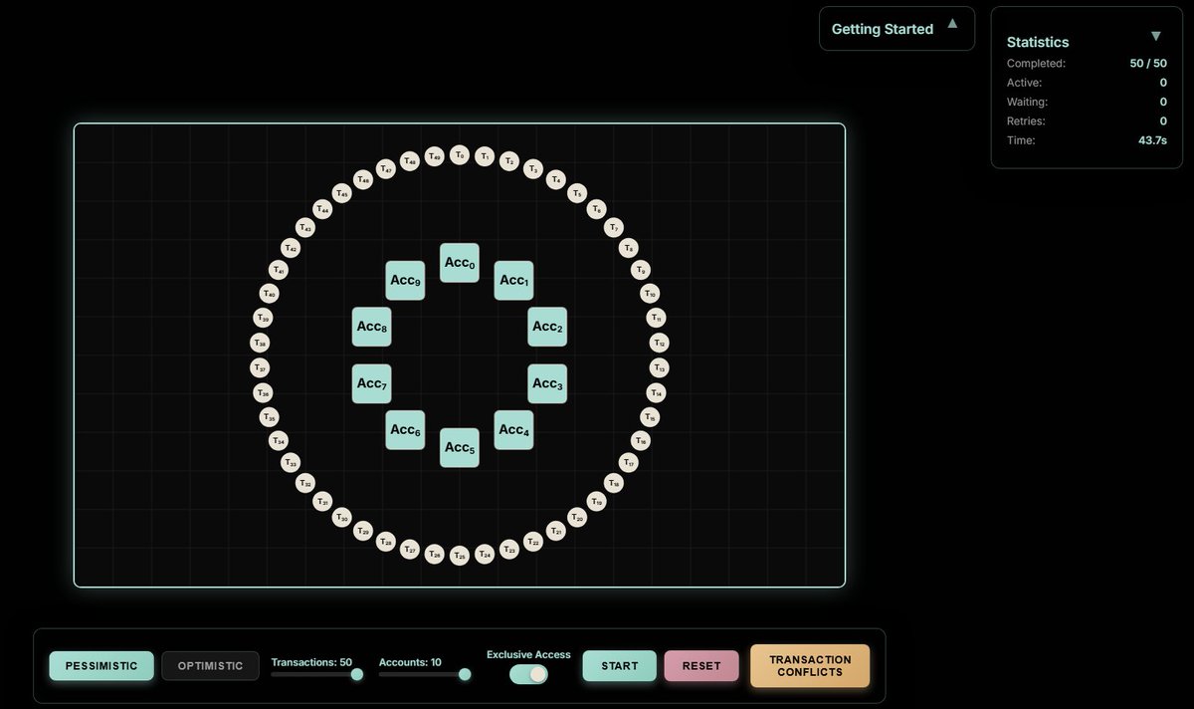The height and width of the screenshot is (709, 1194).
Task: Open Transaction Conflicts view
Action: [x=810, y=665]
